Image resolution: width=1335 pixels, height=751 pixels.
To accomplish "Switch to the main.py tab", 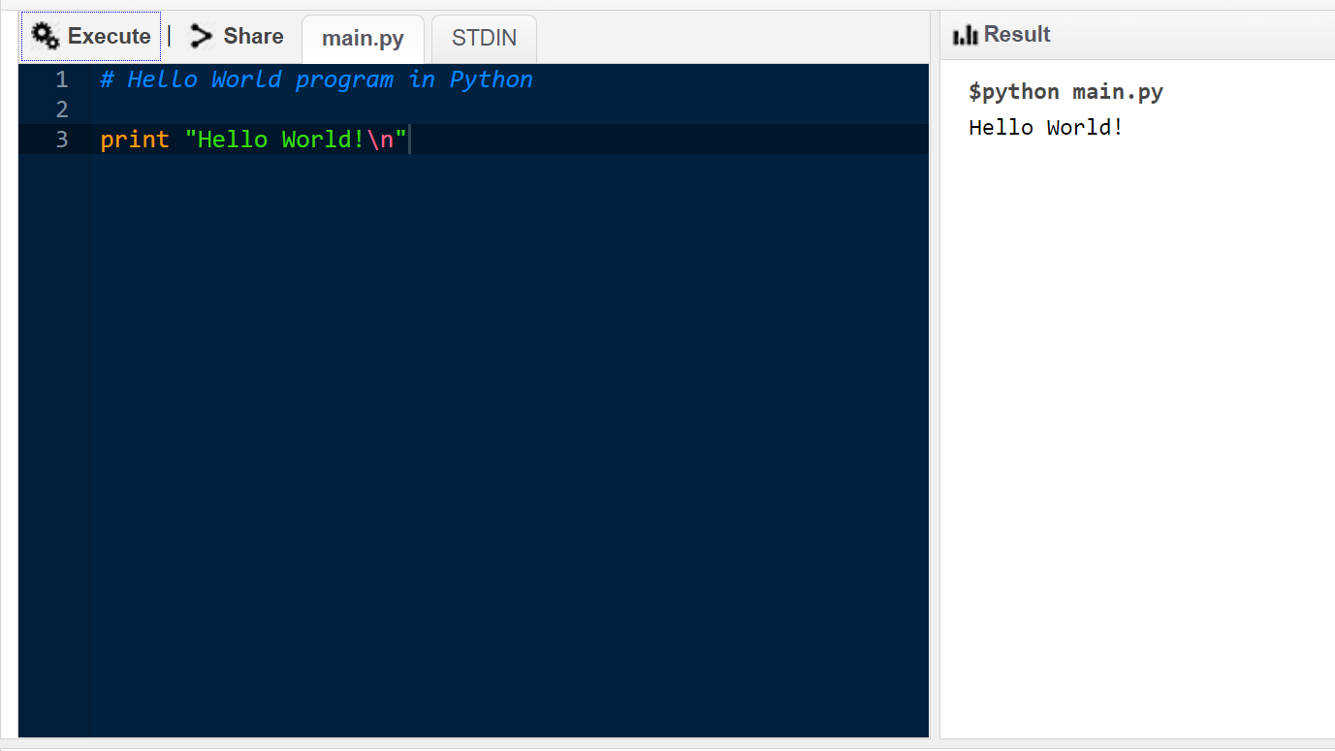I will (363, 40).
